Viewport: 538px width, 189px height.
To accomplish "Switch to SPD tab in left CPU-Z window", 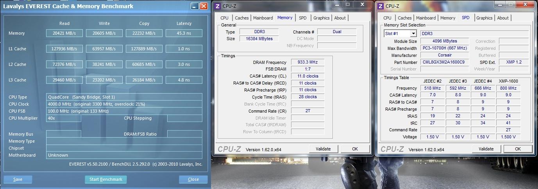I will [x=303, y=18].
